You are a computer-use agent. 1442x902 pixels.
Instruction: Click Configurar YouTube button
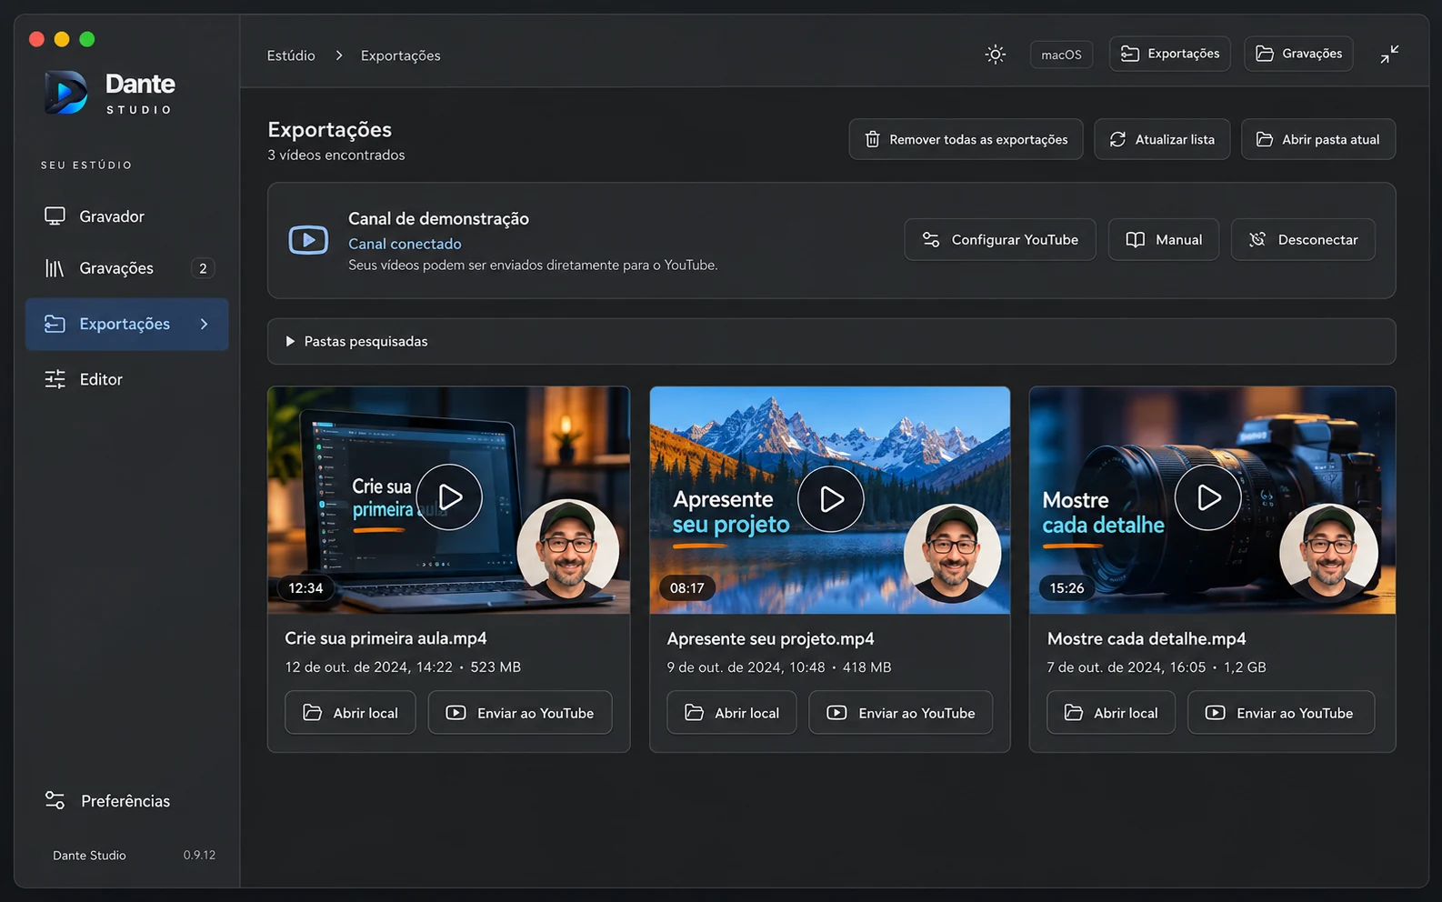[x=1000, y=239]
